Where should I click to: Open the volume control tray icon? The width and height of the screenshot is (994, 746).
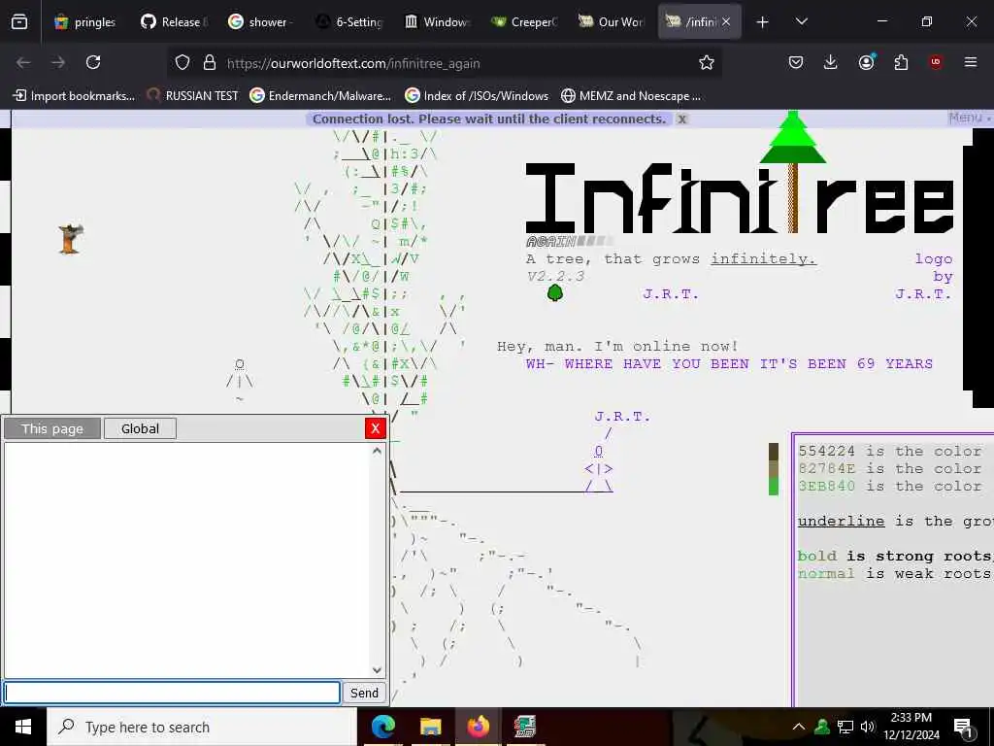click(868, 727)
